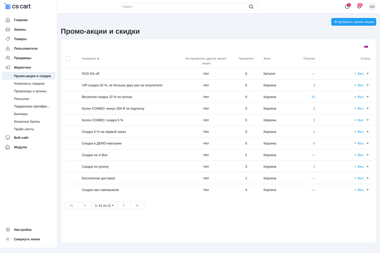This screenshot has height=253, width=380.
Task: Open Баннеры submenu item
Action: pyautogui.click(x=21, y=114)
